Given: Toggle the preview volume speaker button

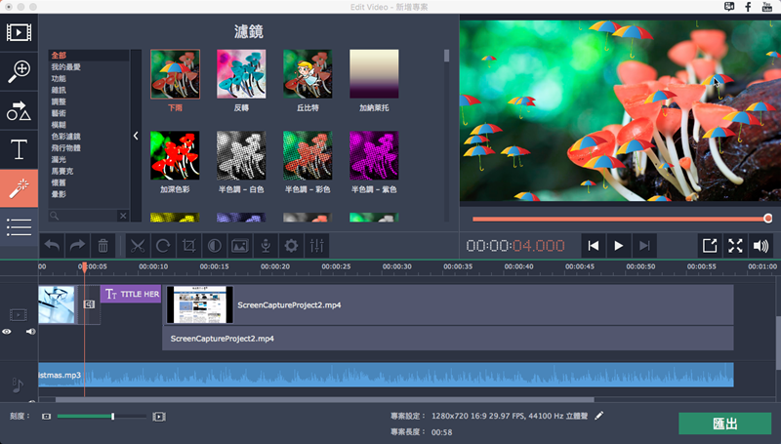Looking at the screenshot, I should click(x=761, y=246).
